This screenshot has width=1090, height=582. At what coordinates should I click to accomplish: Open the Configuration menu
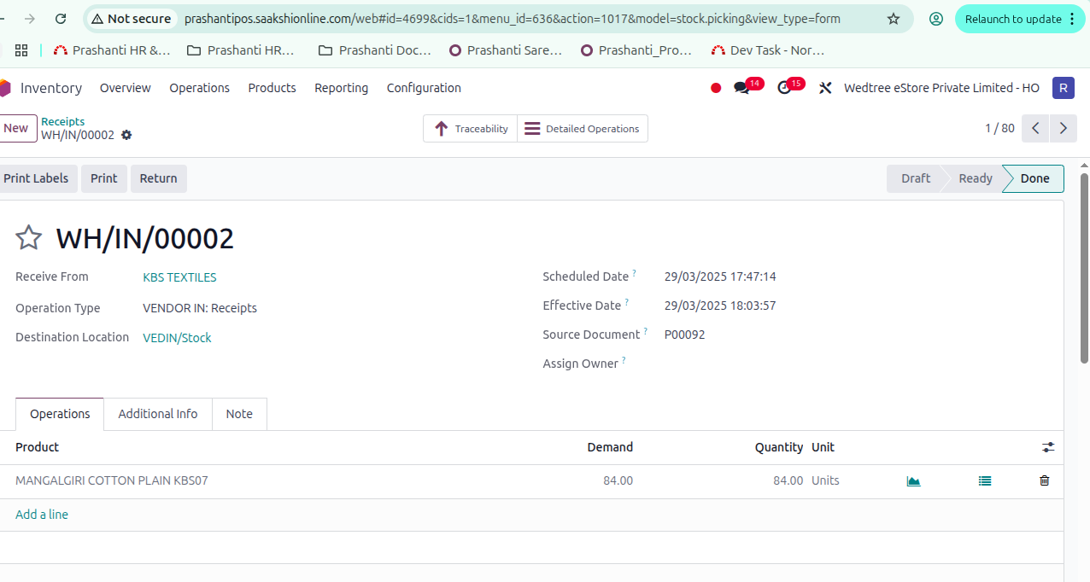point(424,88)
